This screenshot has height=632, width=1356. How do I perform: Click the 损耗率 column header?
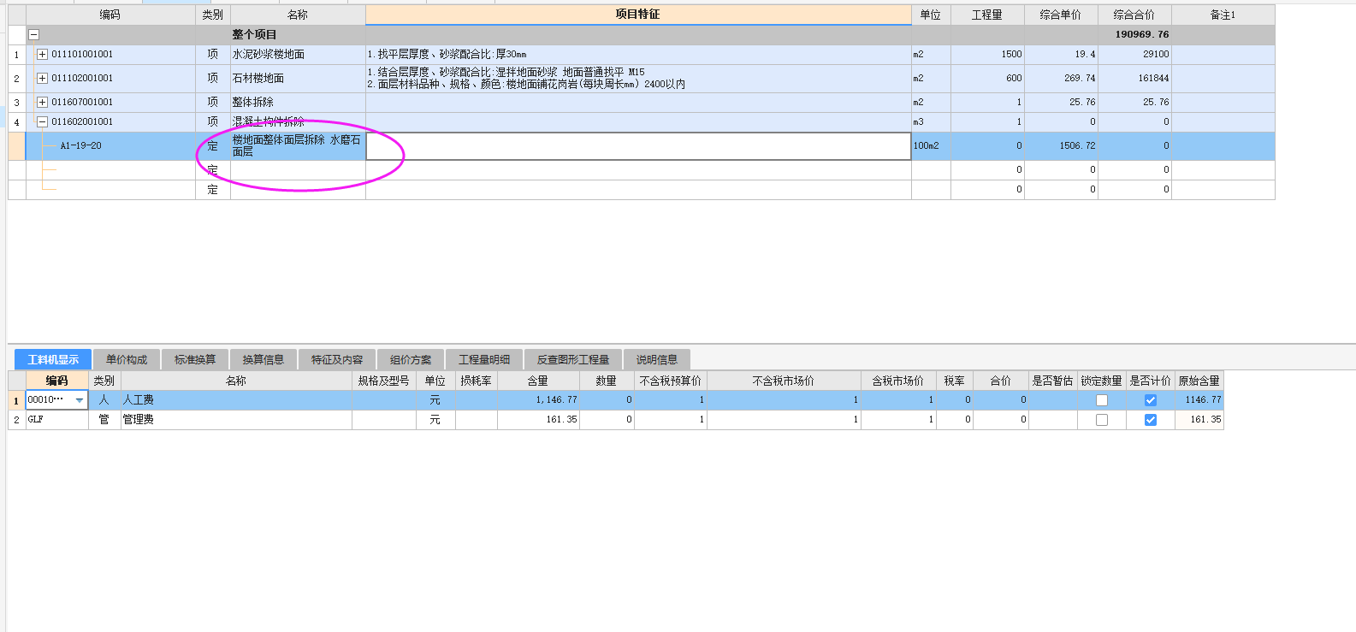(x=477, y=381)
